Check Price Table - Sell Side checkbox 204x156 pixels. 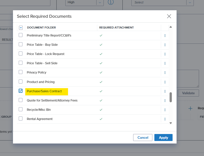point(20,63)
